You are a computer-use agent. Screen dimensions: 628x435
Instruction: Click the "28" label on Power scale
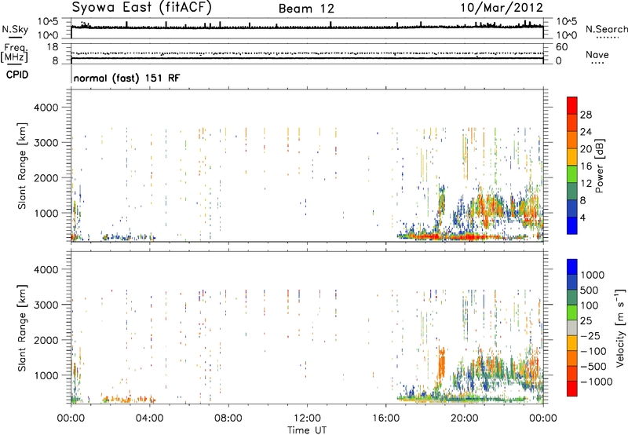point(586,115)
